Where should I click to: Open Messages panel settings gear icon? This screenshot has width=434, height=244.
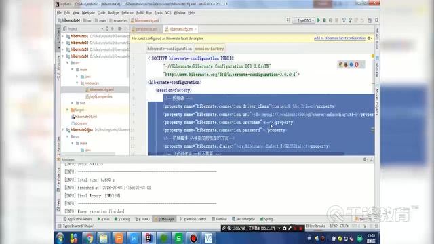click(x=365, y=160)
